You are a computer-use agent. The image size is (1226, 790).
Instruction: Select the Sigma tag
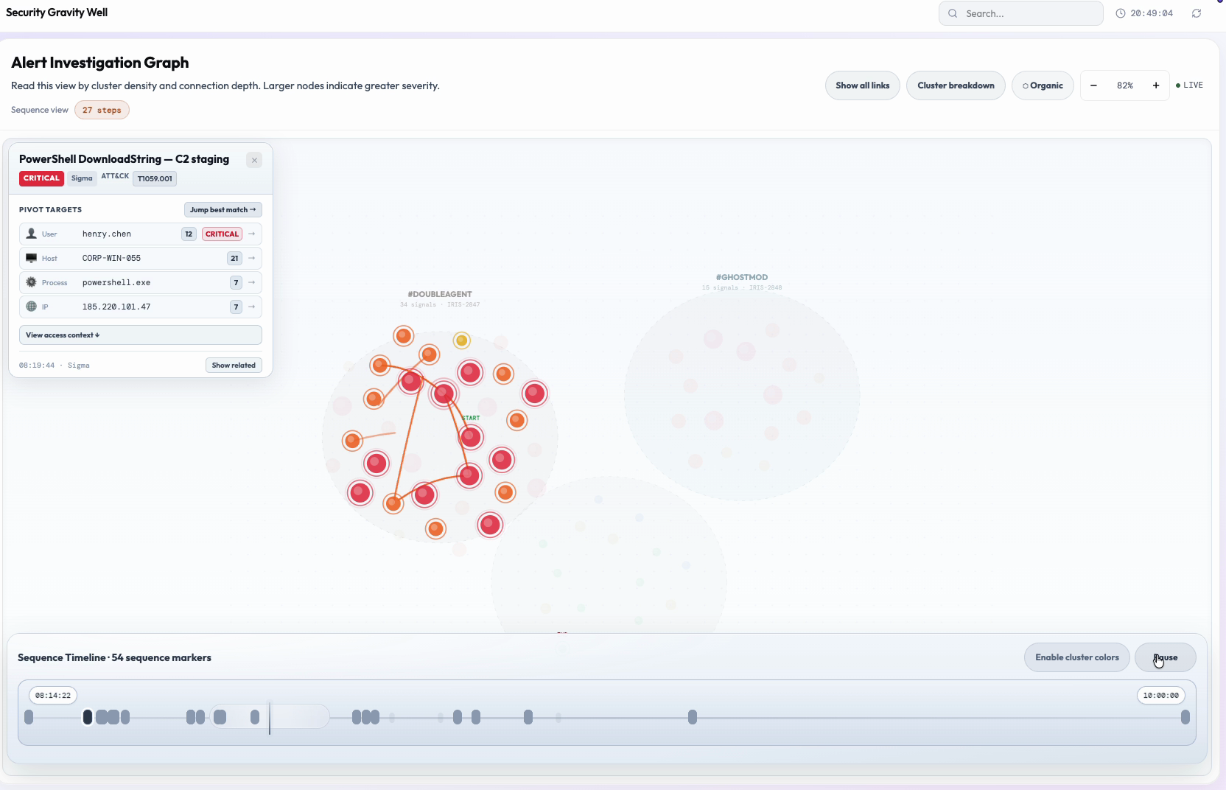pyautogui.click(x=82, y=178)
